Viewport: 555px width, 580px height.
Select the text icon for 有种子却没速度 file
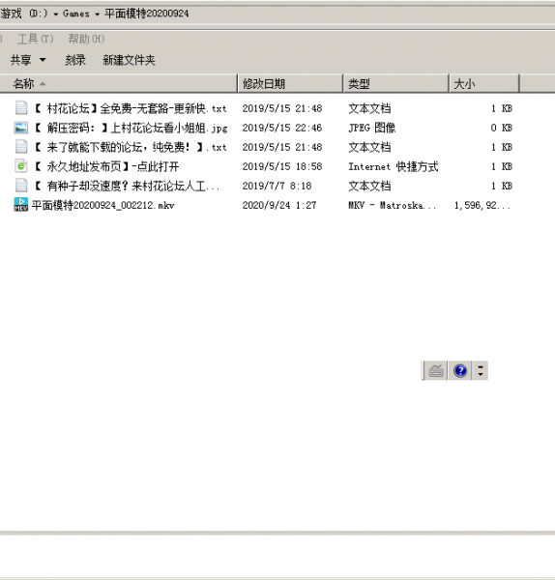(x=21, y=186)
